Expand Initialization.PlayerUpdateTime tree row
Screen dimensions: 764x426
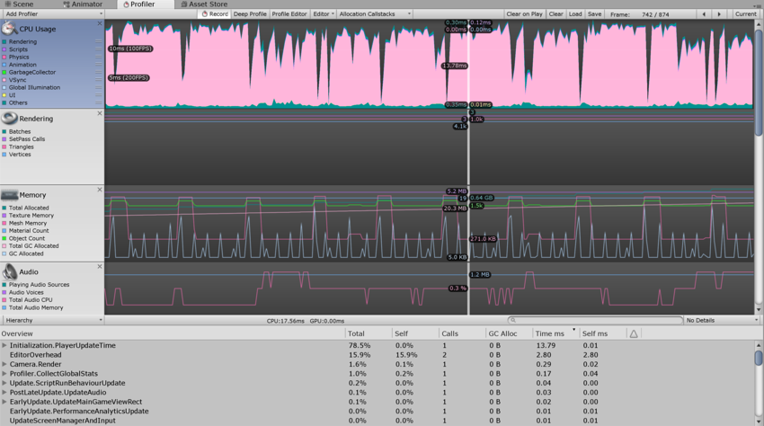[x=4, y=345]
